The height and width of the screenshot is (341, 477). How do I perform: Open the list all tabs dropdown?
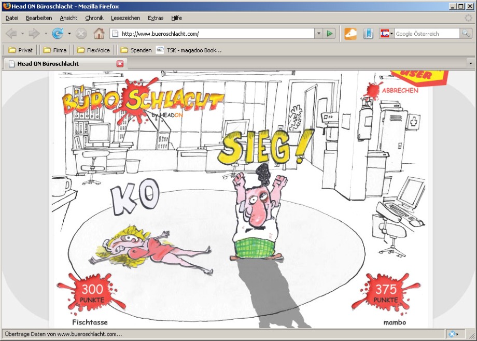[470, 64]
